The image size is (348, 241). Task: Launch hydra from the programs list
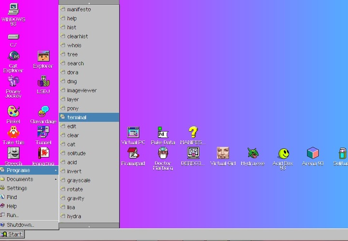tap(89, 216)
